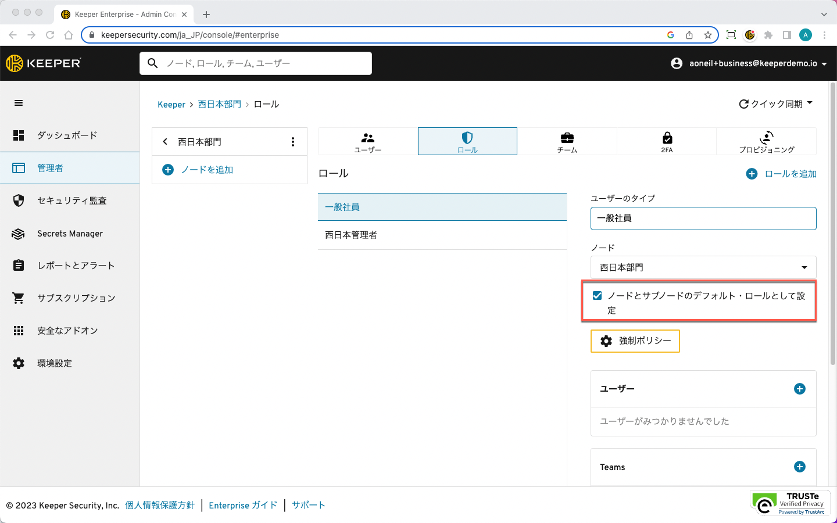Uncheck the default role checkbox

coord(597,296)
